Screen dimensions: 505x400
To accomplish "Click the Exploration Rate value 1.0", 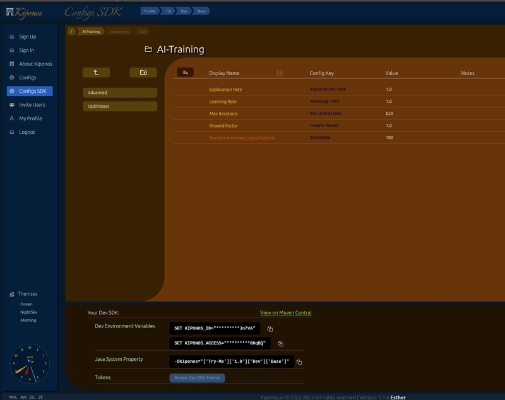I will [x=389, y=90].
